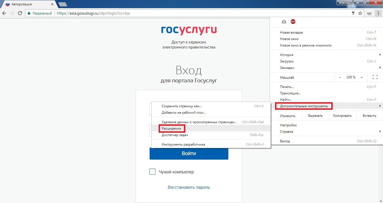This screenshot has height=203, width=383.
Task: Check the Чужой компьютер checkbox
Action: pos(152,172)
